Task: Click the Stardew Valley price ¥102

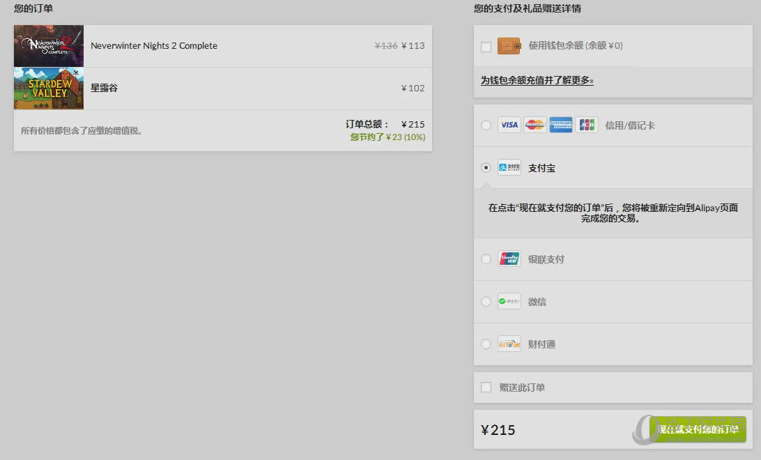Action: point(413,88)
